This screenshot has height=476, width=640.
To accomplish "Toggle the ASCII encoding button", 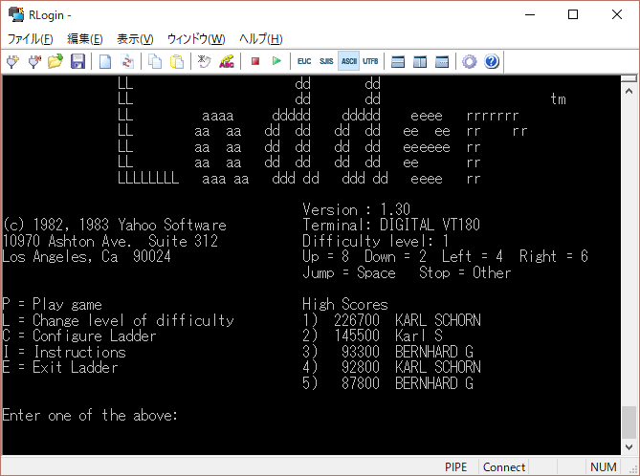I will [x=348, y=61].
